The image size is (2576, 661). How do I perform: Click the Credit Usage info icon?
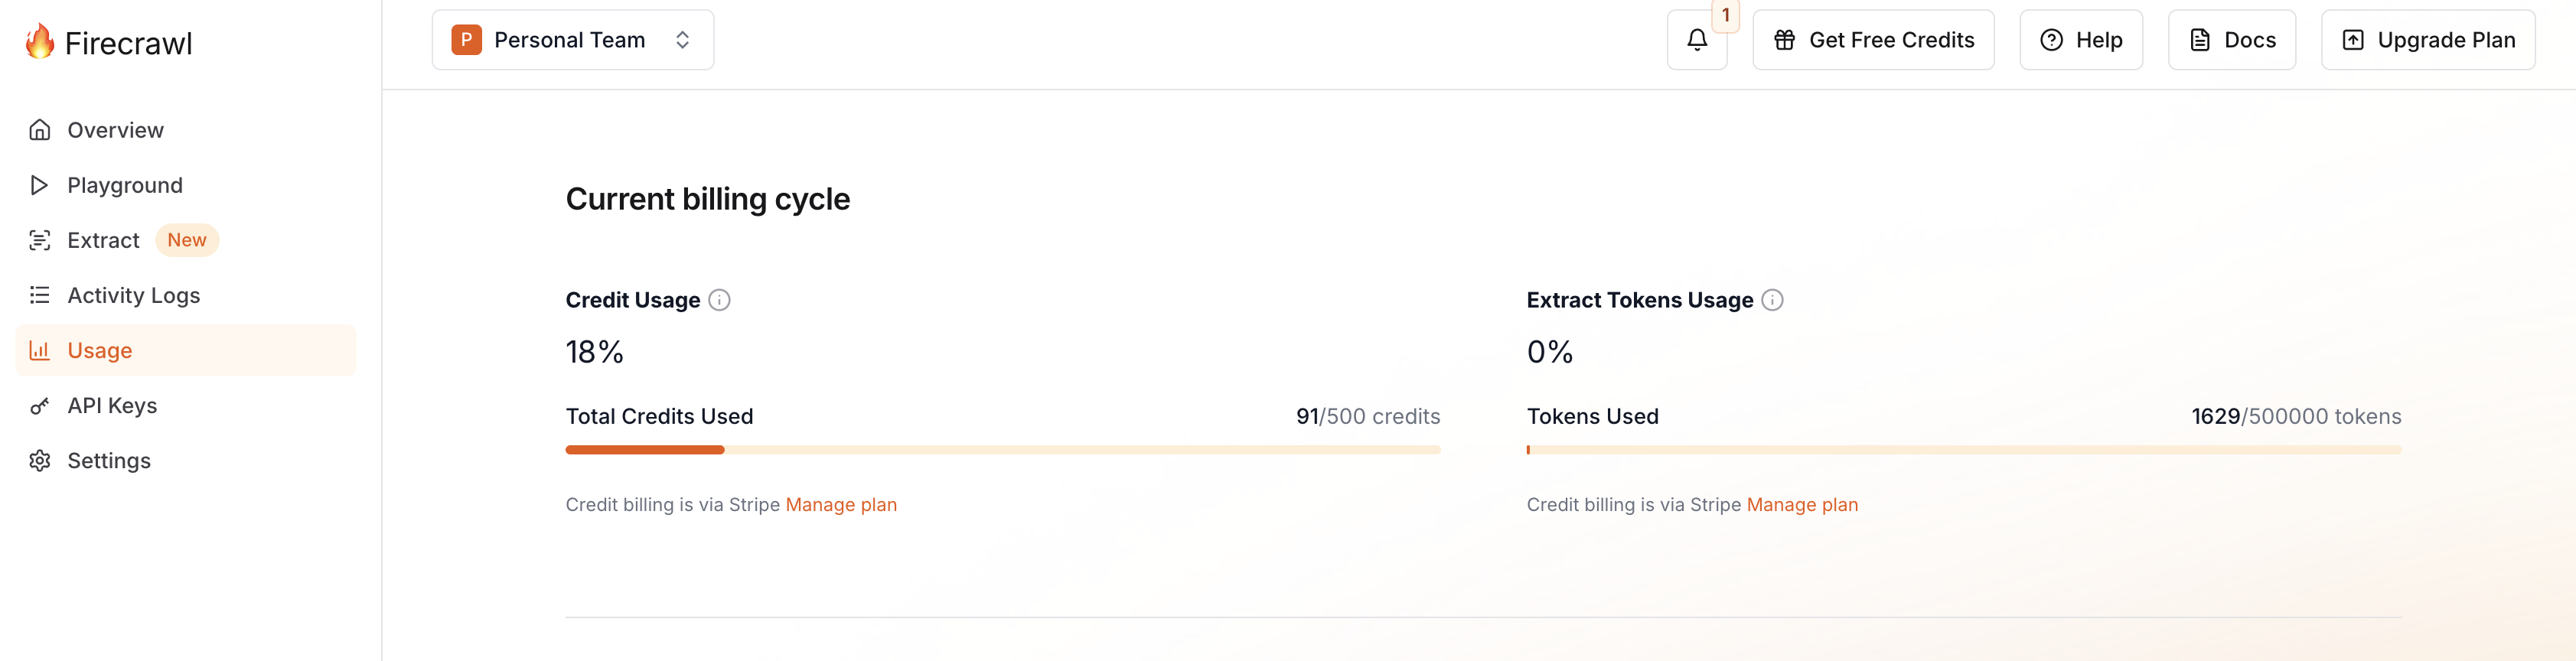tap(719, 300)
